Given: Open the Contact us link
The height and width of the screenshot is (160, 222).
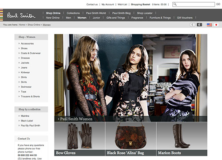Looking at the screenshot, I should [x=92, y=4].
